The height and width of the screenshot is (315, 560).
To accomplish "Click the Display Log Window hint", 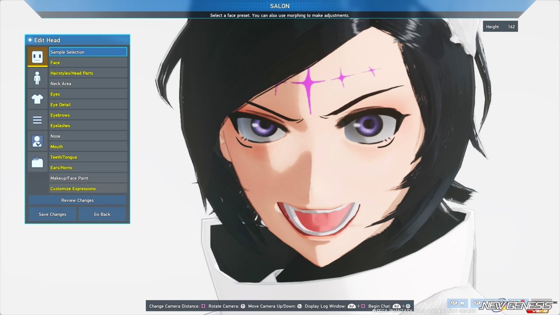I will pyautogui.click(x=336, y=306).
